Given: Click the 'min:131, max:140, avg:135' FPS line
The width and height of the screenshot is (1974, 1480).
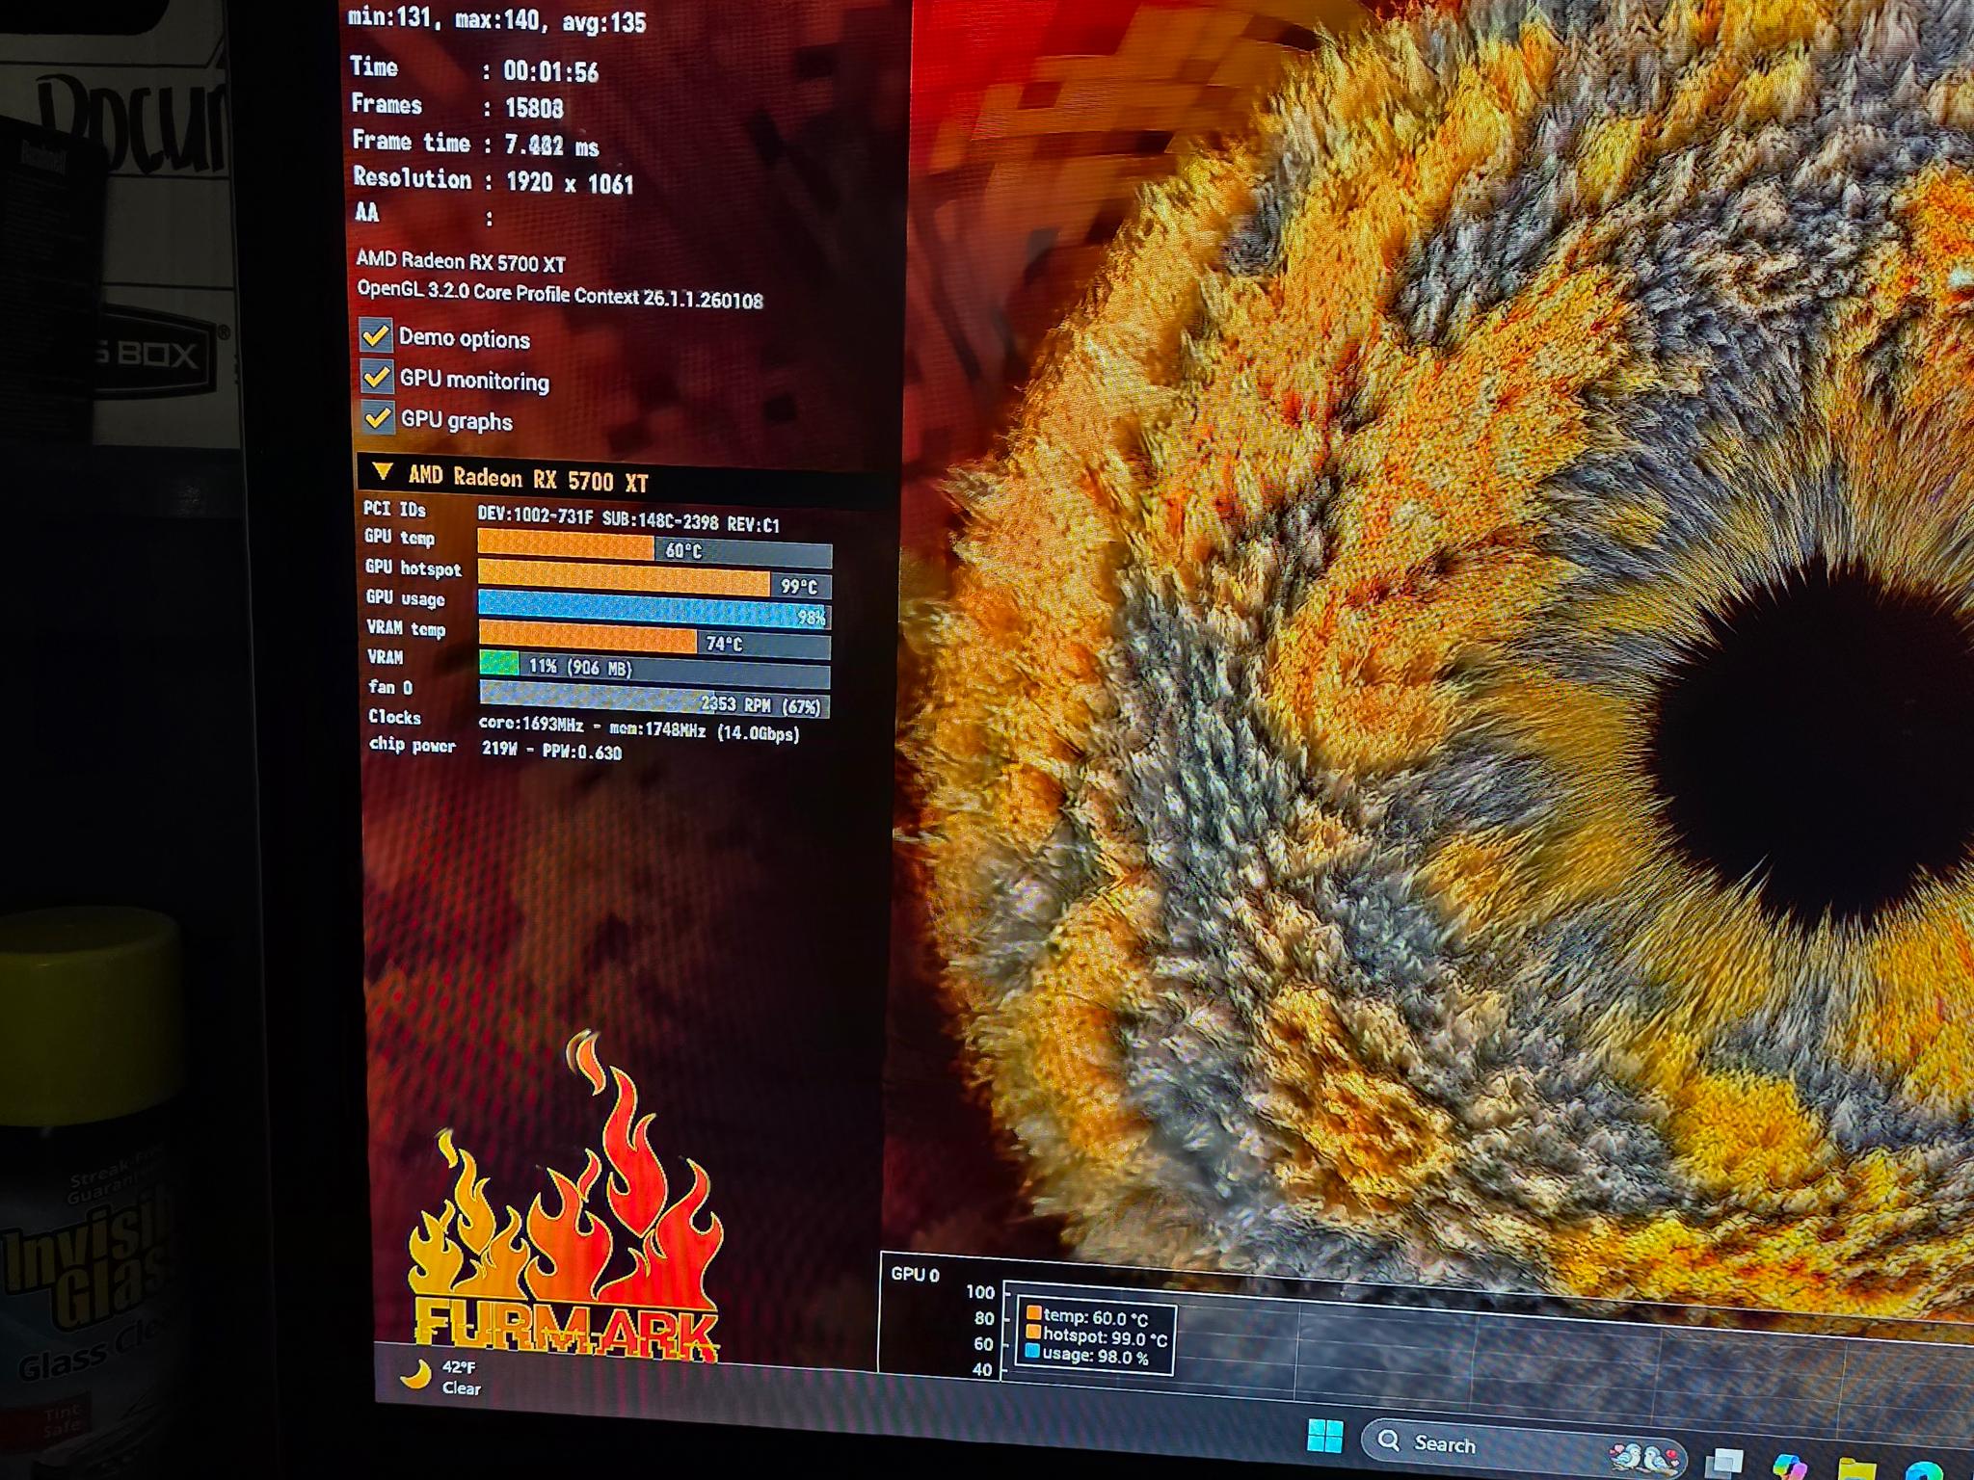Looking at the screenshot, I should tap(497, 19).
